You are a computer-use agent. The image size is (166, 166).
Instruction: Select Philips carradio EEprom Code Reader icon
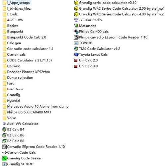(x=76, y=37)
